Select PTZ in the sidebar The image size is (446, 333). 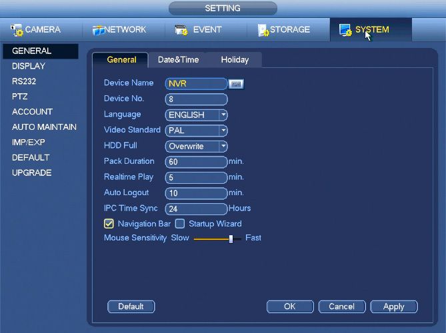pyautogui.click(x=19, y=97)
